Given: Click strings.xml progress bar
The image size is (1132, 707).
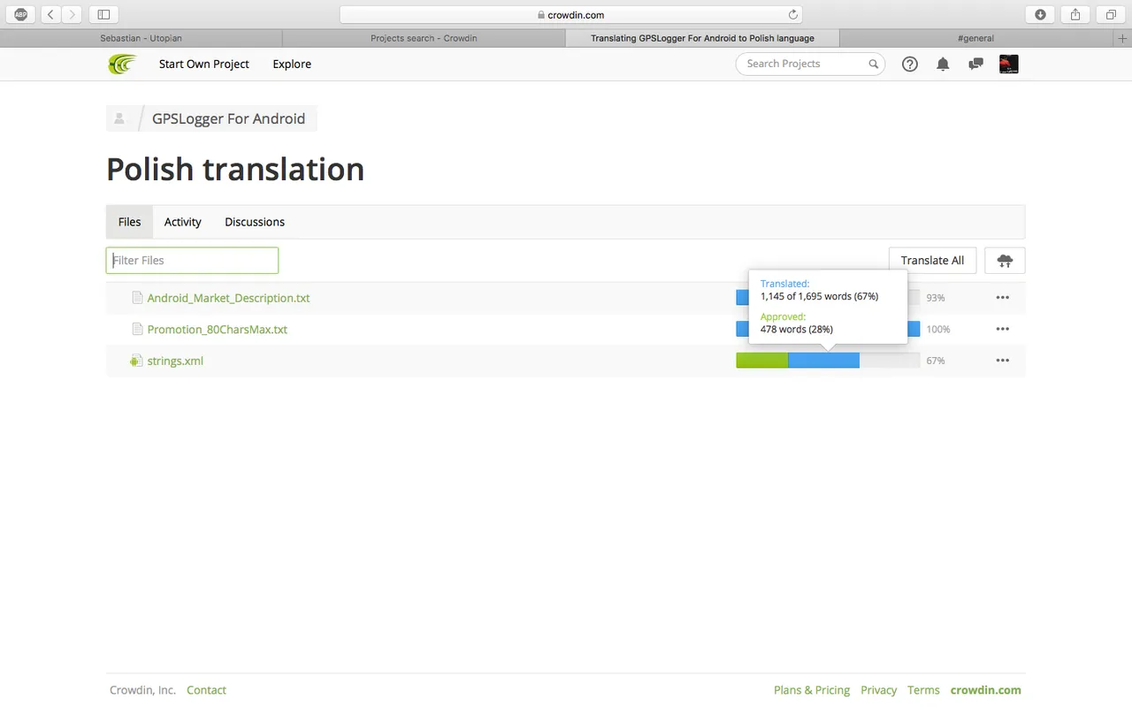Looking at the screenshot, I should point(828,361).
